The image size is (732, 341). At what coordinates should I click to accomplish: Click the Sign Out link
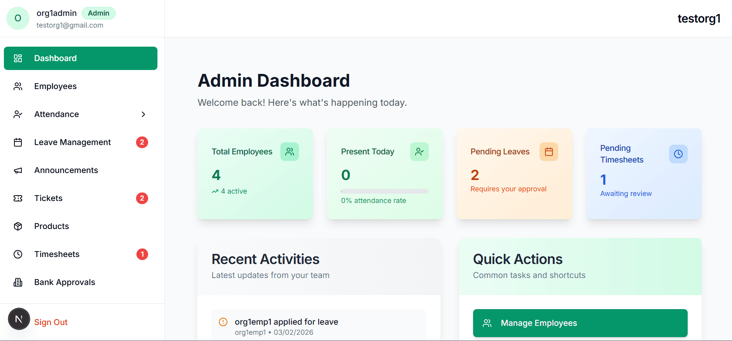51,322
